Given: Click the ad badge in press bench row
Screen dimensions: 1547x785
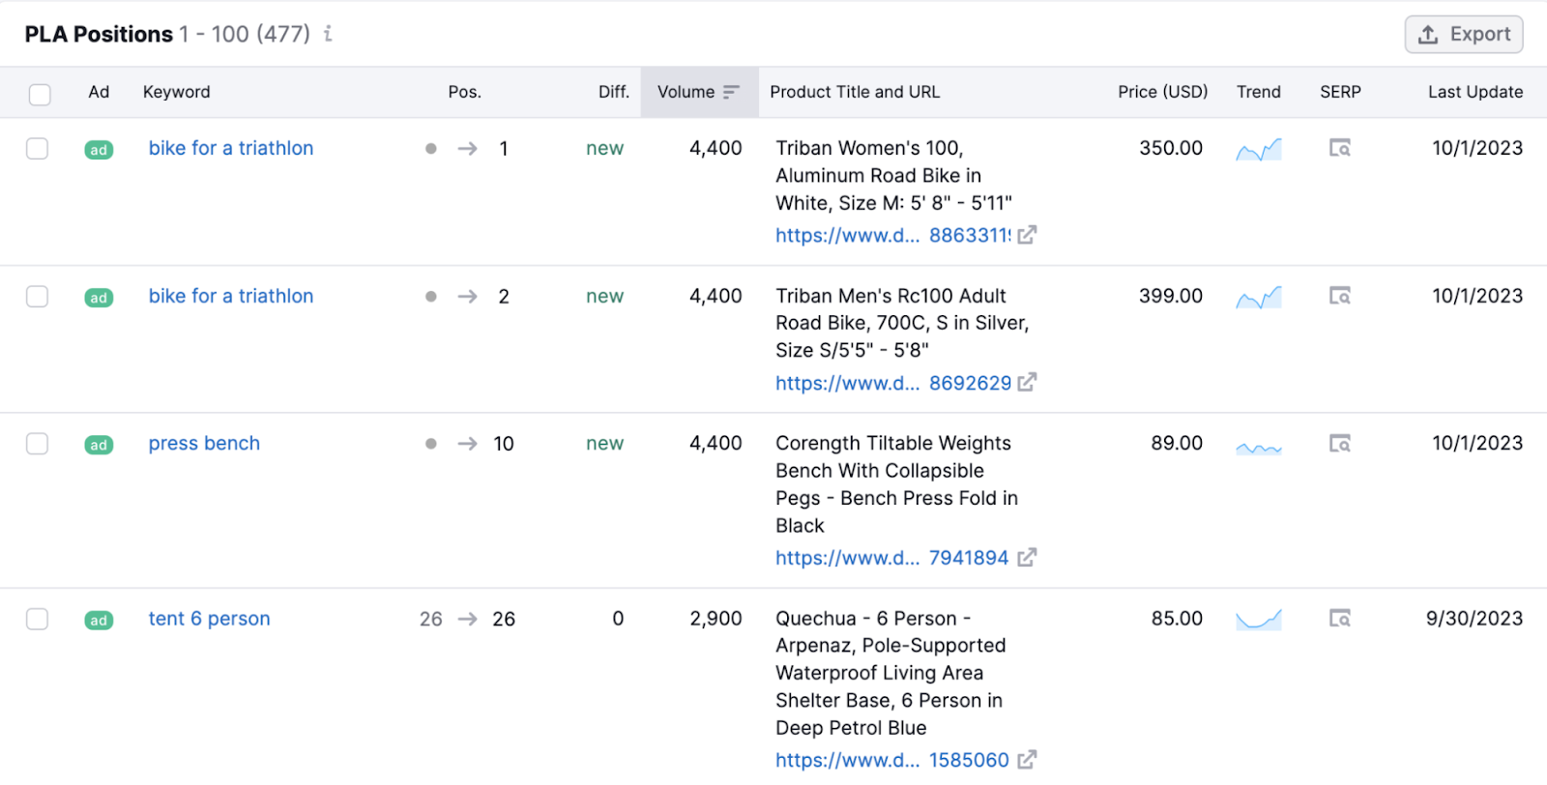Looking at the screenshot, I should coord(99,445).
